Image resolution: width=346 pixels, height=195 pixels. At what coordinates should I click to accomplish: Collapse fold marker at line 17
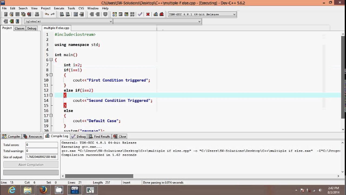(x=51, y=116)
